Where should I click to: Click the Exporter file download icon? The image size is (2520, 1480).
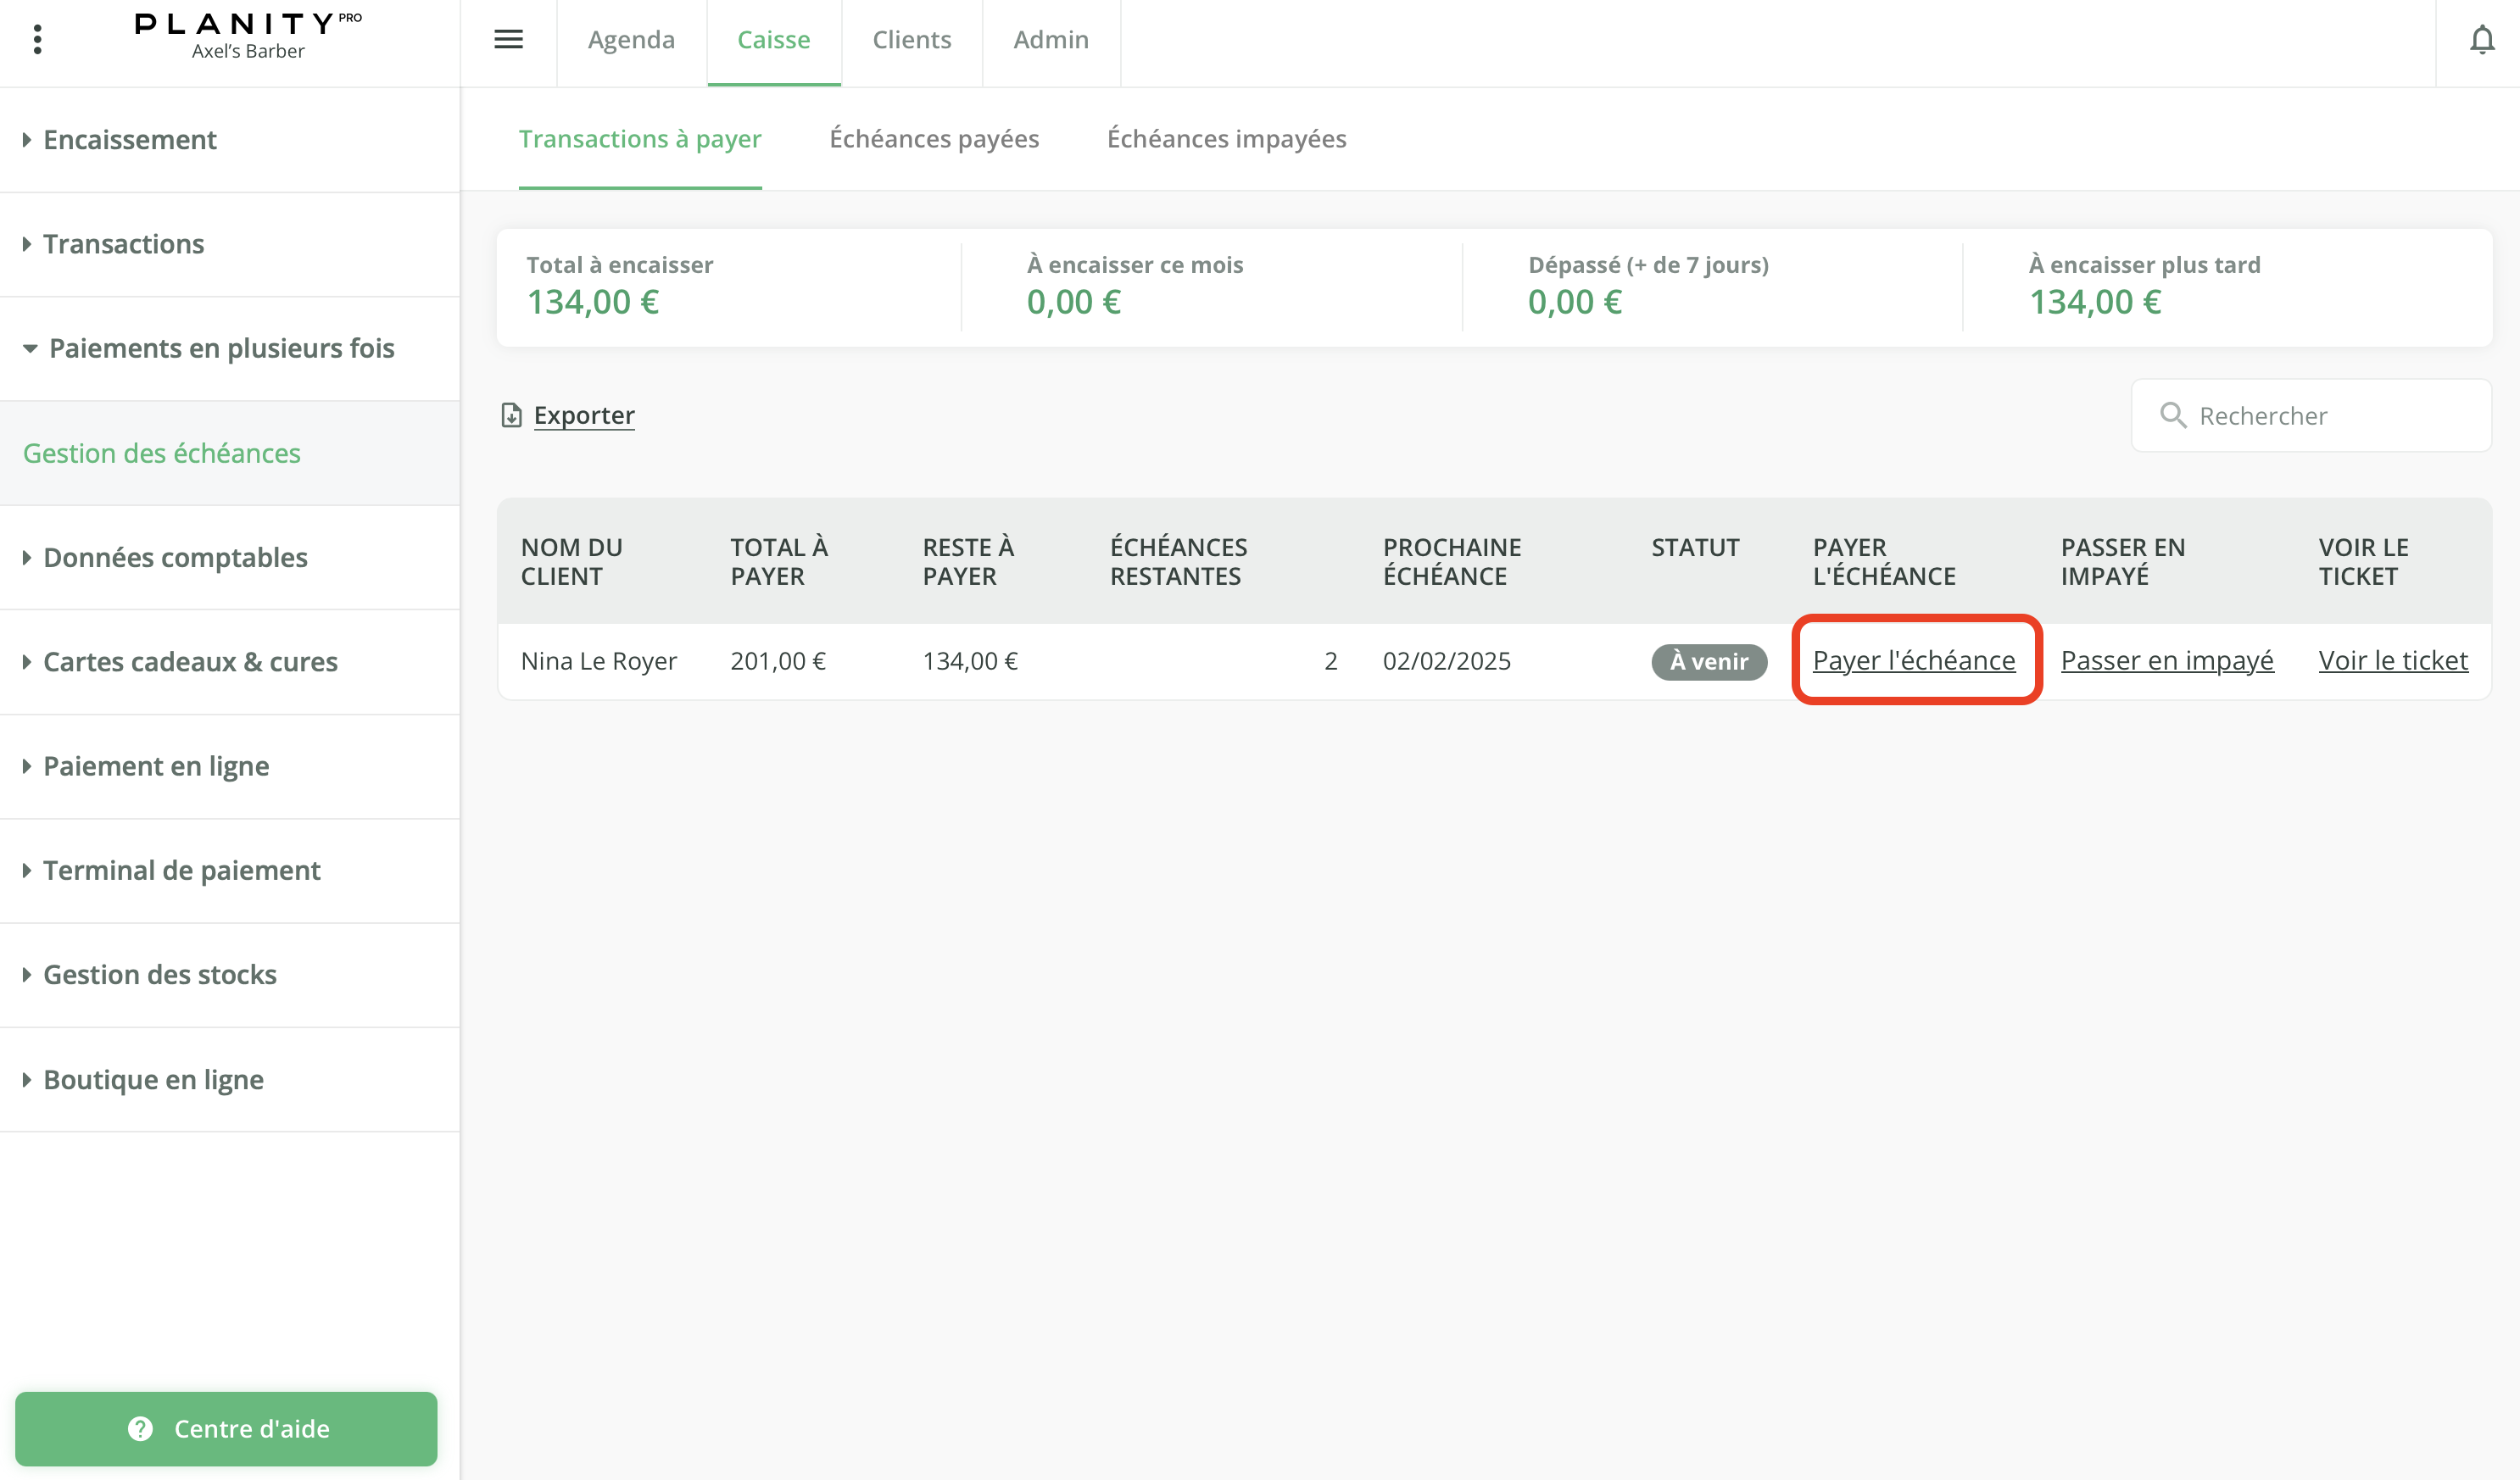(511, 415)
